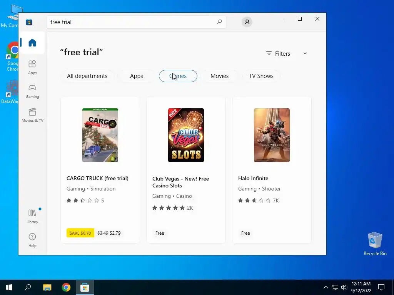Open taskbar search magnifier
The width and height of the screenshot is (394, 295).
28,287
